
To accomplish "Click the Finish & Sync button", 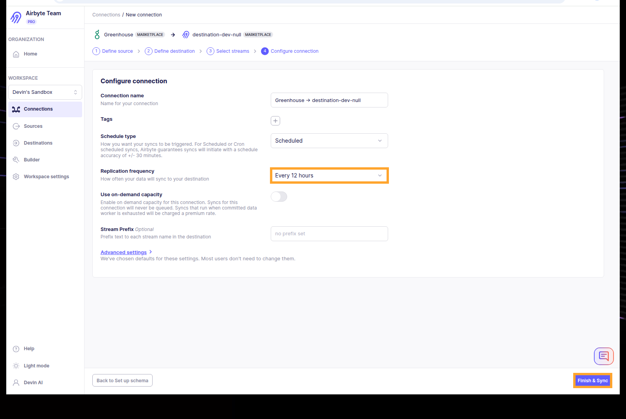I will click(x=593, y=381).
